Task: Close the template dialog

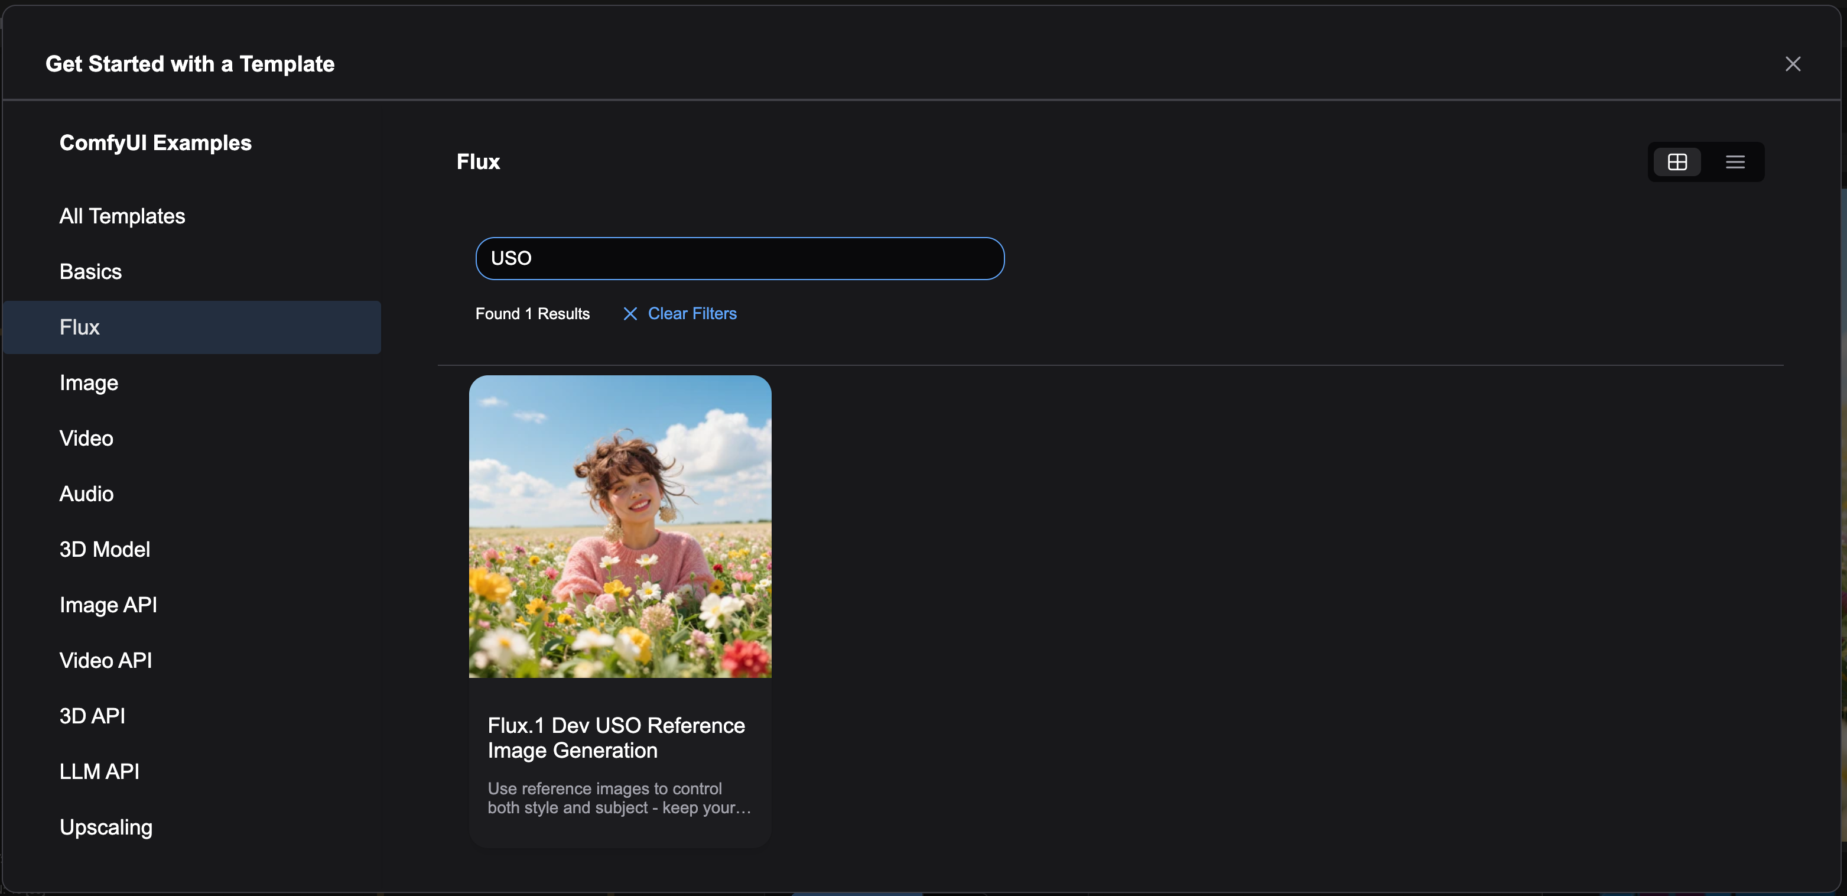Action: click(1793, 64)
